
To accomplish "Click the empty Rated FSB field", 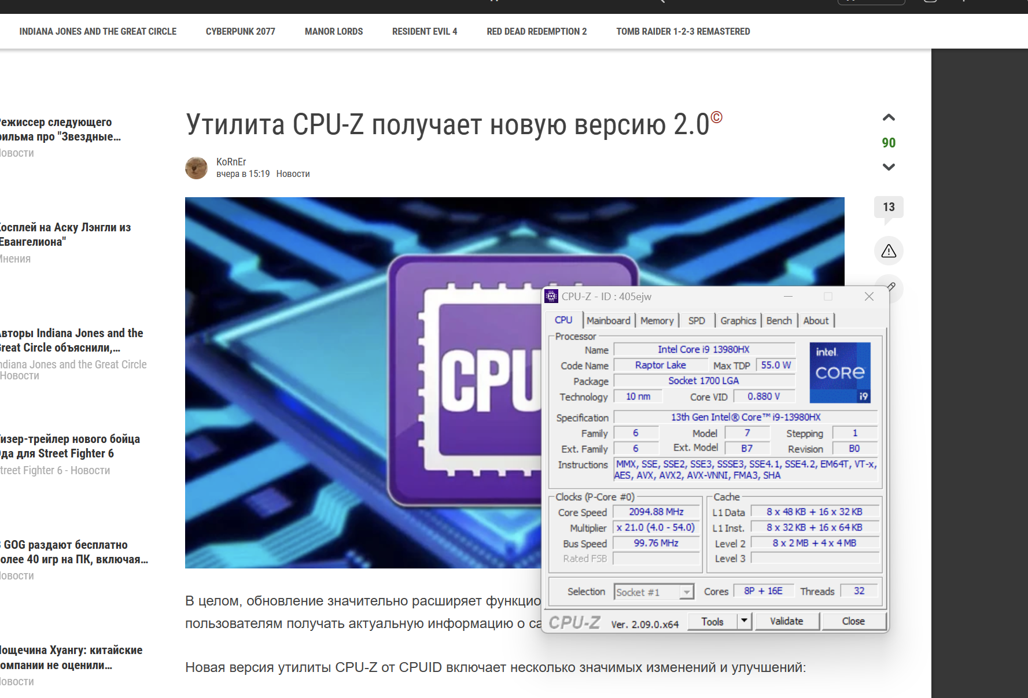I will [656, 559].
